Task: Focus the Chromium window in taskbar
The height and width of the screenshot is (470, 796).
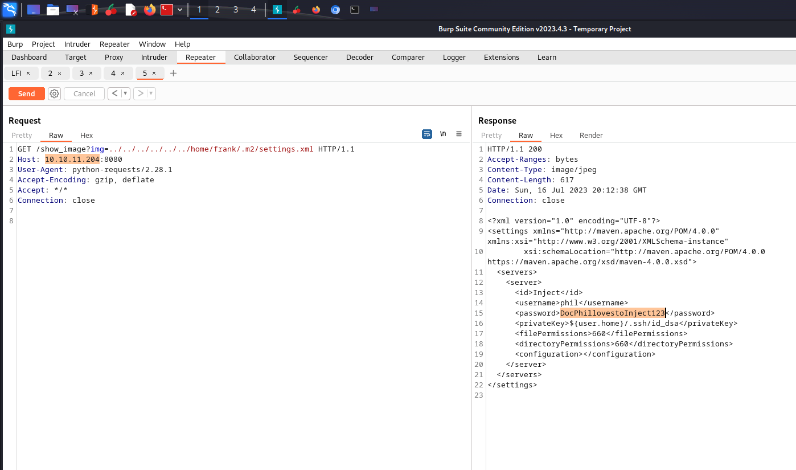Action: pyautogui.click(x=335, y=10)
